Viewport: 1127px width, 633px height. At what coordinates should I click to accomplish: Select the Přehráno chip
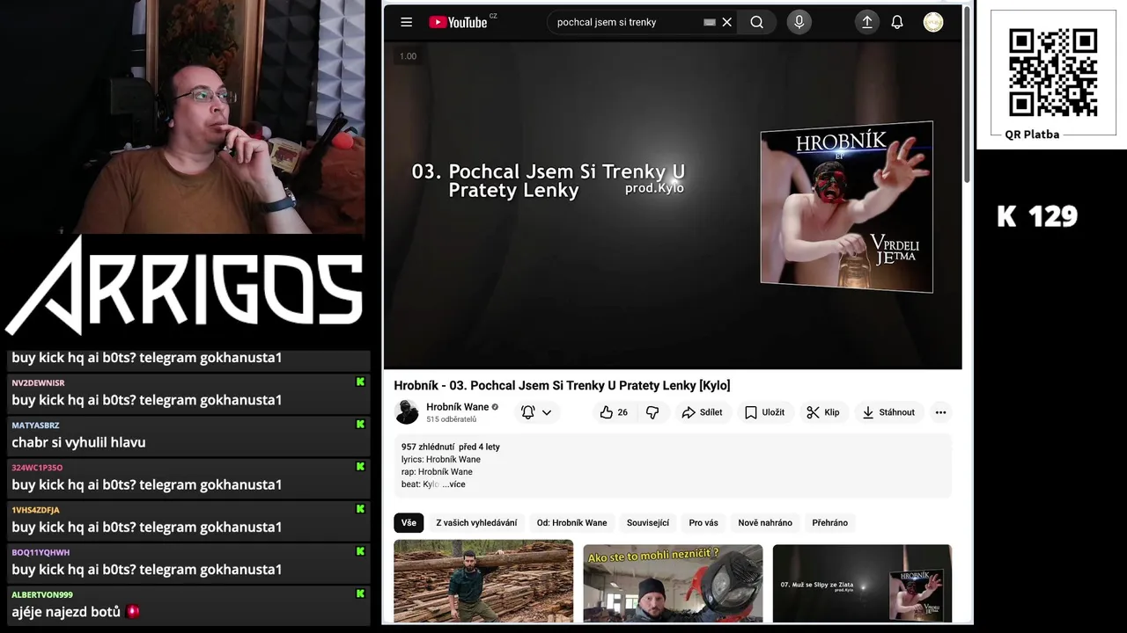(x=830, y=523)
